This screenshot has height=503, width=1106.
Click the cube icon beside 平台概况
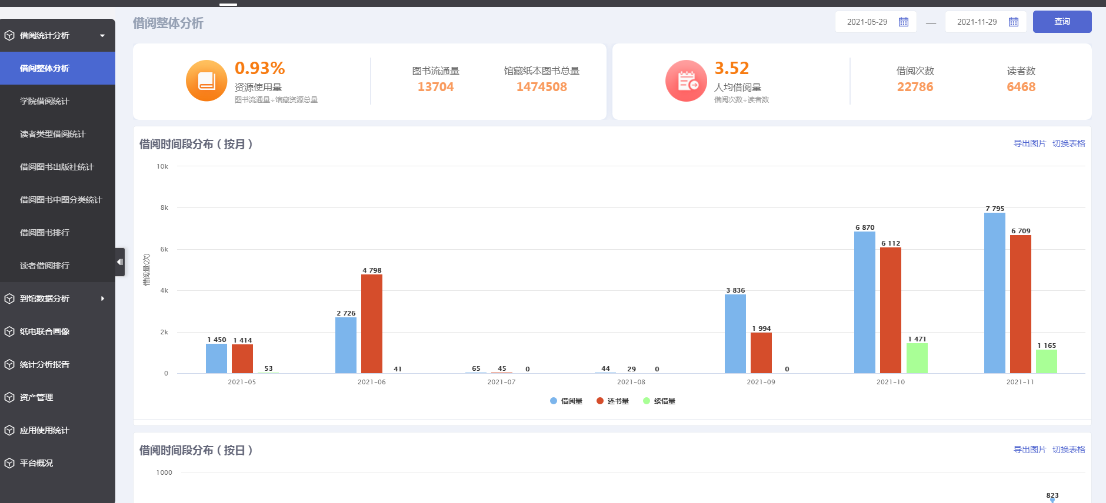9,463
